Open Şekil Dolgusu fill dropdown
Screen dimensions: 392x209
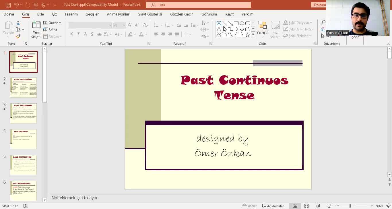click(298, 22)
